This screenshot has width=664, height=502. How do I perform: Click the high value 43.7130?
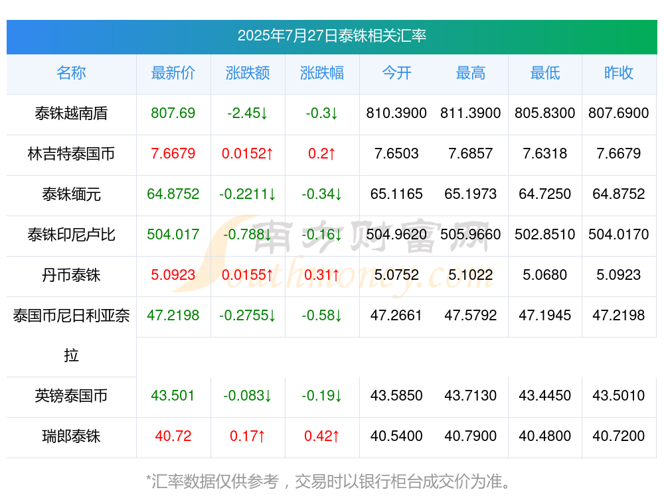tap(471, 396)
